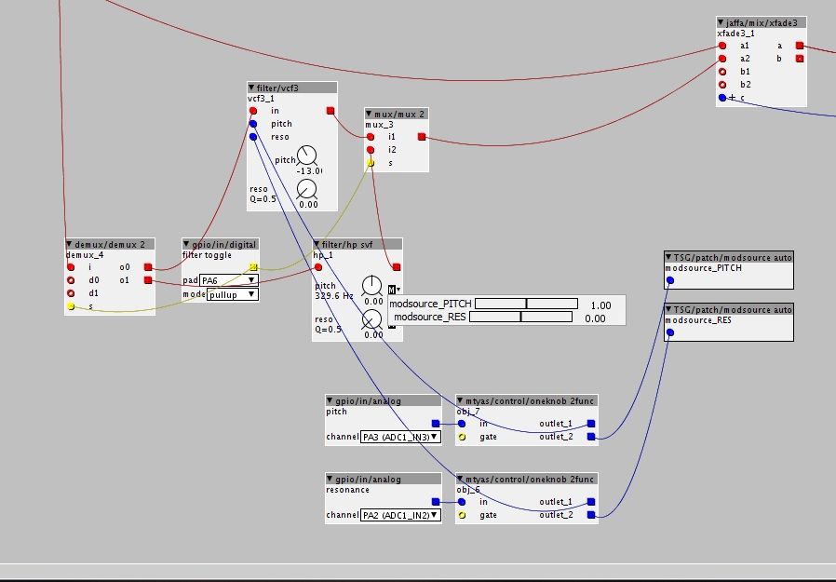Click the filter toggle instance name label
The image size is (836, 582).
tap(207, 255)
